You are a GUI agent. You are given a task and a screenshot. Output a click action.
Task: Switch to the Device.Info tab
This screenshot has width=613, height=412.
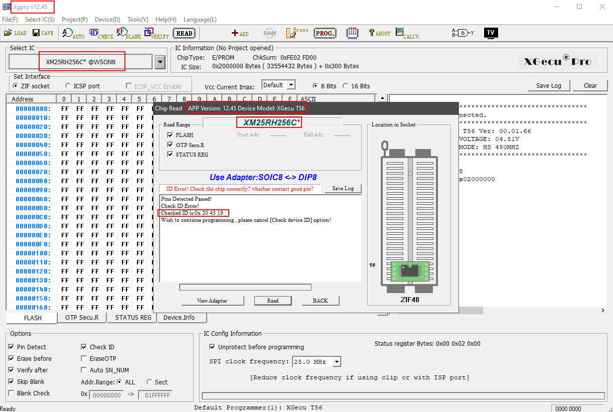point(179,318)
